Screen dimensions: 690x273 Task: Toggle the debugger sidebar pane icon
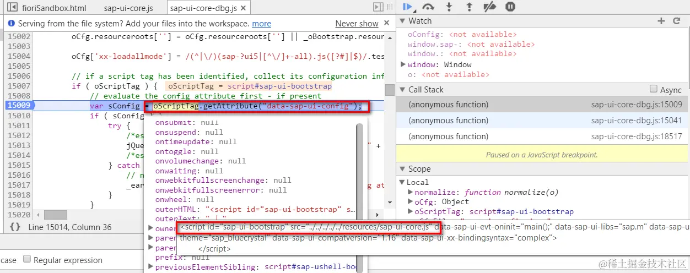point(378,7)
